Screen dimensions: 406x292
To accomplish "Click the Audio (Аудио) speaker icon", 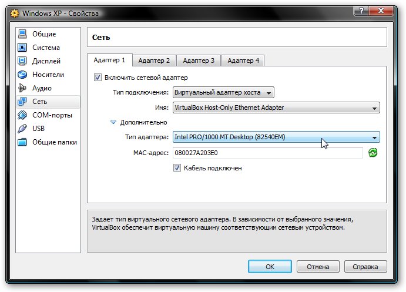I will click(x=22, y=88).
